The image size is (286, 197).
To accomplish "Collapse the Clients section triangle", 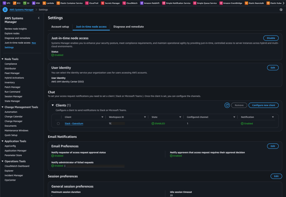I will [x=53, y=105].
